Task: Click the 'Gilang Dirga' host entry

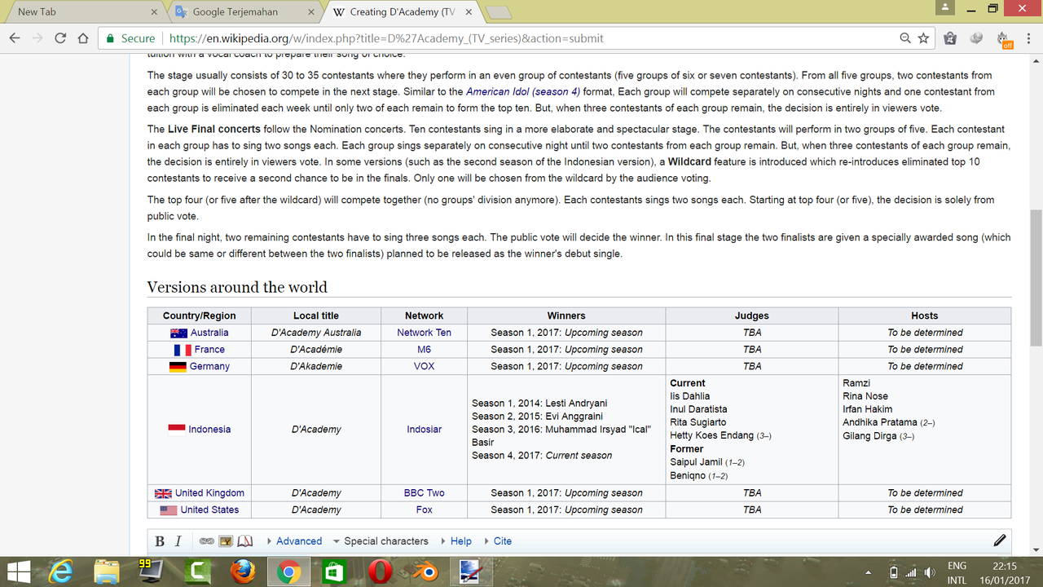Action: 878,436
